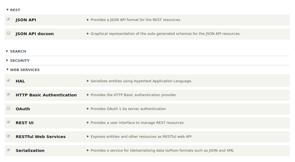Viewport: 295px width, 162px height.
Task: Expand REST UI description arrow
Action: 88,123
